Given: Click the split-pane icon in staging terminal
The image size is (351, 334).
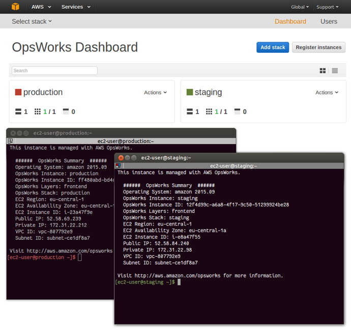Looking at the screenshot, I should pos(118,166).
